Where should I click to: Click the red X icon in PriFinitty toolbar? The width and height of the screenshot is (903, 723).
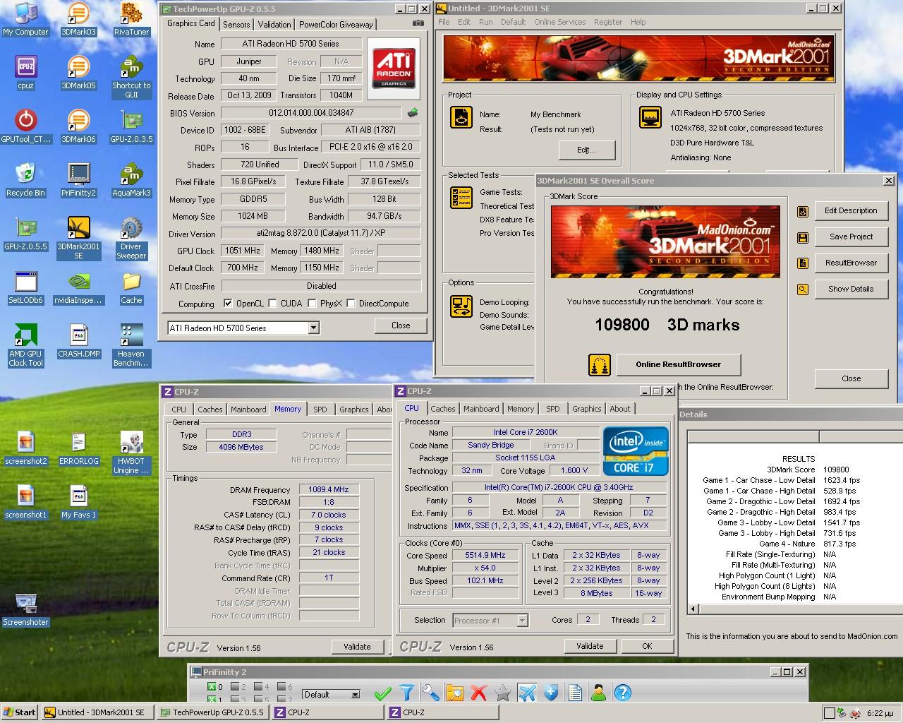coord(479,693)
